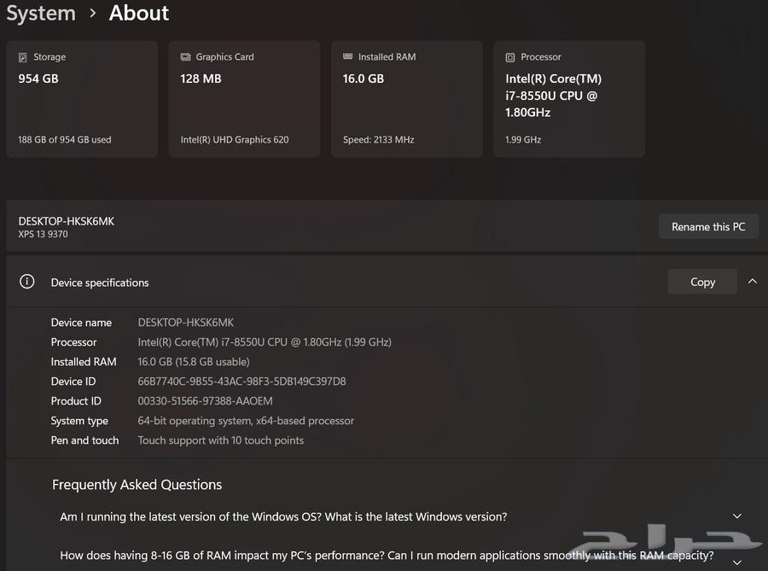Viewport: 768px width, 571px height.
Task: Click the Rename this PC button
Action: coord(708,226)
